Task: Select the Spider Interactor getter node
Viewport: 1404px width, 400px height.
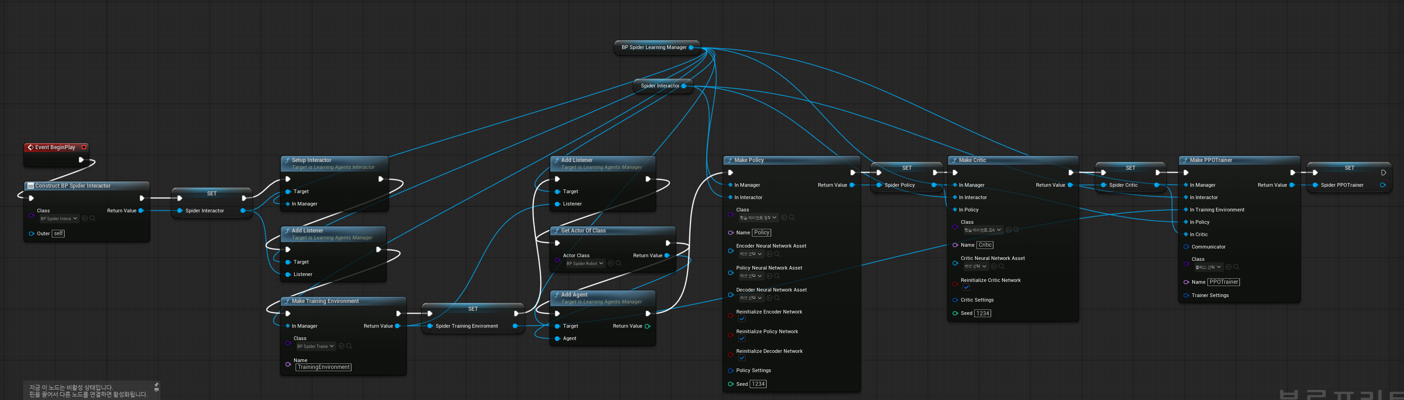Action: pyautogui.click(x=660, y=86)
